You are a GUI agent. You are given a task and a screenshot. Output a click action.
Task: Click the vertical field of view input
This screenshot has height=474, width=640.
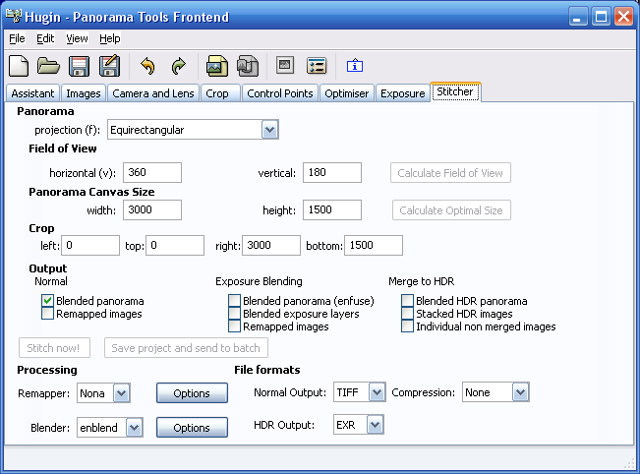[x=332, y=173]
